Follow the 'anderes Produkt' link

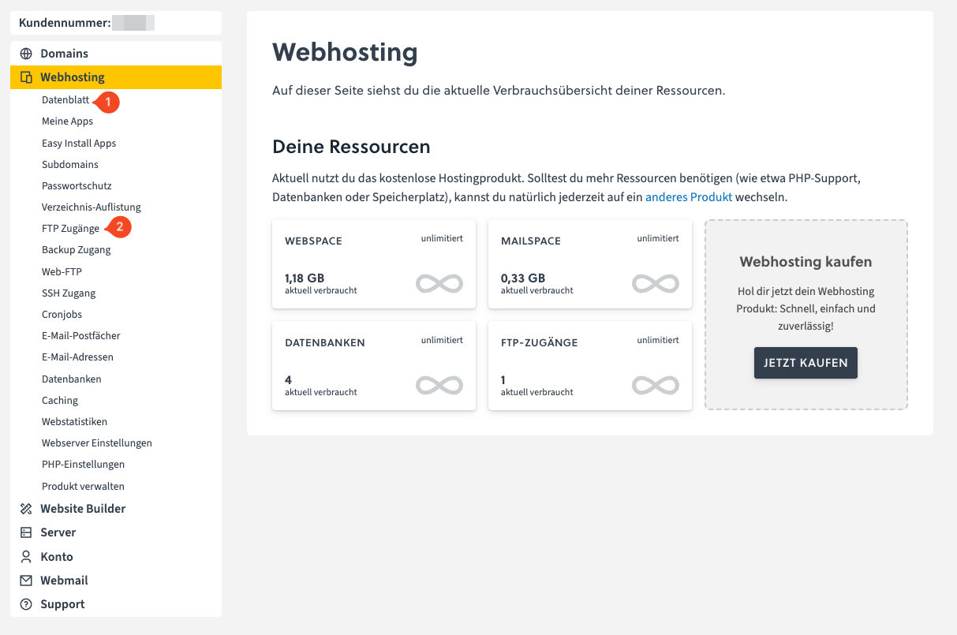[688, 196]
